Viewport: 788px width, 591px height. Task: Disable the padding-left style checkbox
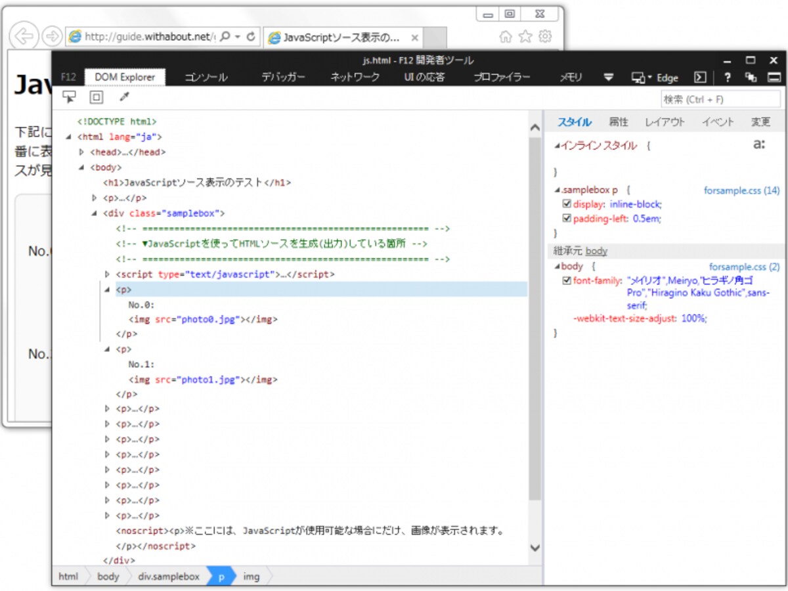coord(567,219)
